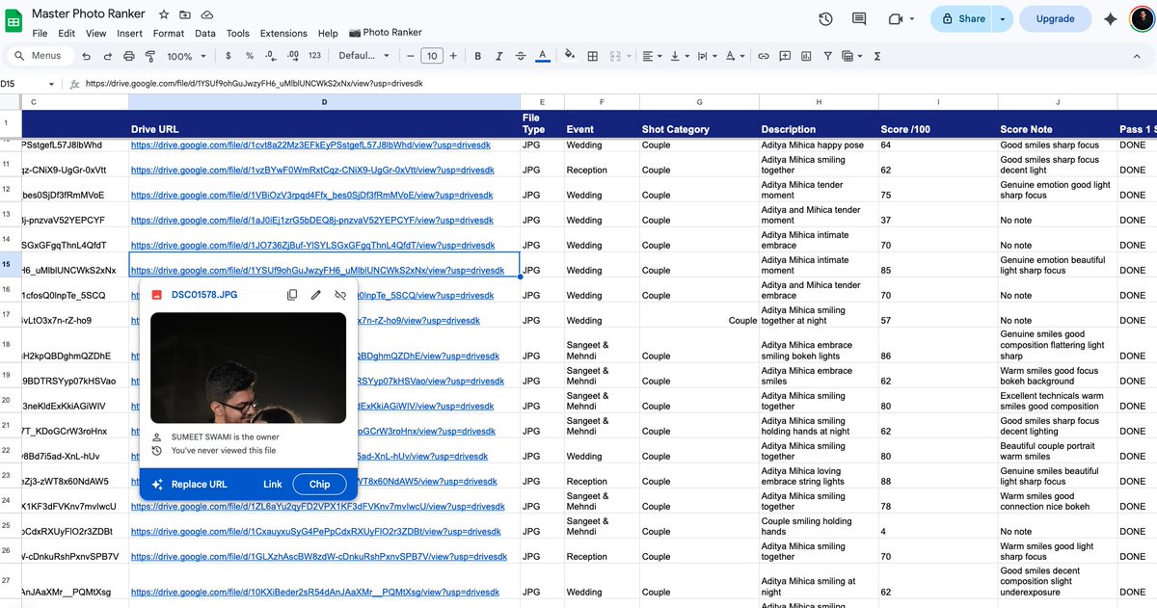Redo the last action
The width and height of the screenshot is (1157, 608).
(x=106, y=56)
